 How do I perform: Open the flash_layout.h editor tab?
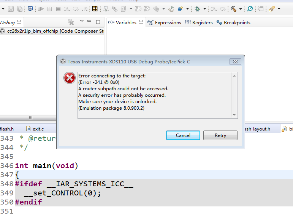tap(257, 129)
